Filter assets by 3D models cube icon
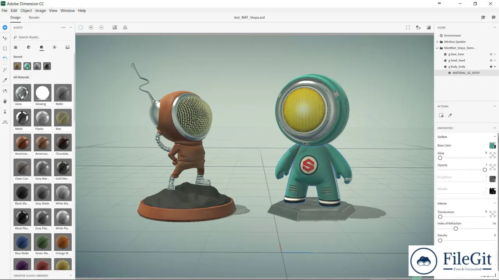Image resolution: width=499 pixels, height=280 pixels. pyautogui.click(x=28, y=47)
